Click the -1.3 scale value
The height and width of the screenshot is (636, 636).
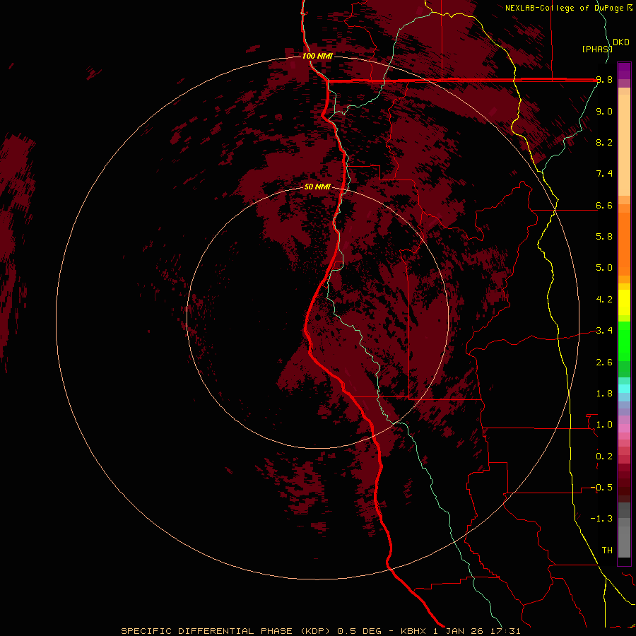(601, 519)
